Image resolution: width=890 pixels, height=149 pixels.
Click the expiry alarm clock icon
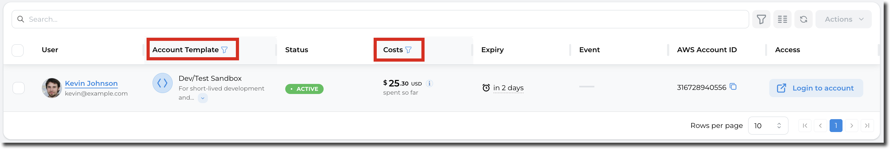tap(486, 88)
